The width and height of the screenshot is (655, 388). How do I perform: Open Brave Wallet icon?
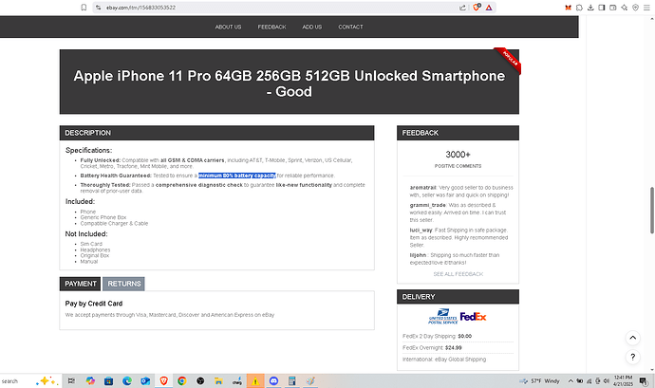[613, 8]
